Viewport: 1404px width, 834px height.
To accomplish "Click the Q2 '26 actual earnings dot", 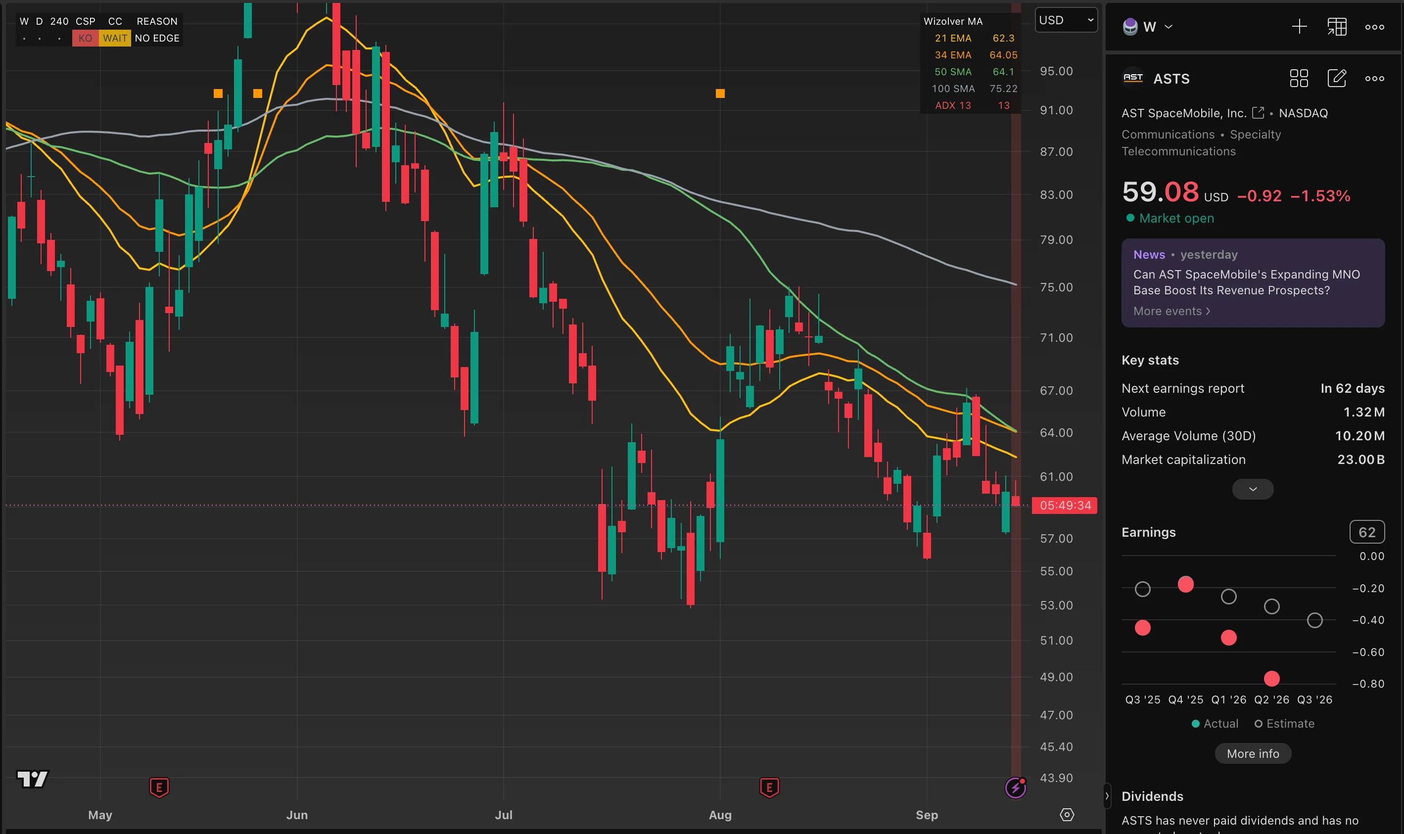I will pyautogui.click(x=1271, y=678).
